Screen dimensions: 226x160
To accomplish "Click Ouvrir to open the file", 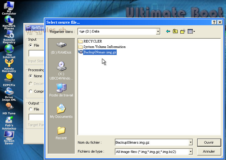I will pos(209,142).
